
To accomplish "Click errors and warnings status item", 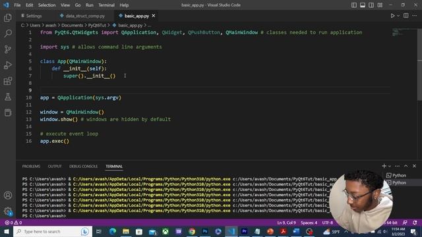I will point(13,223).
